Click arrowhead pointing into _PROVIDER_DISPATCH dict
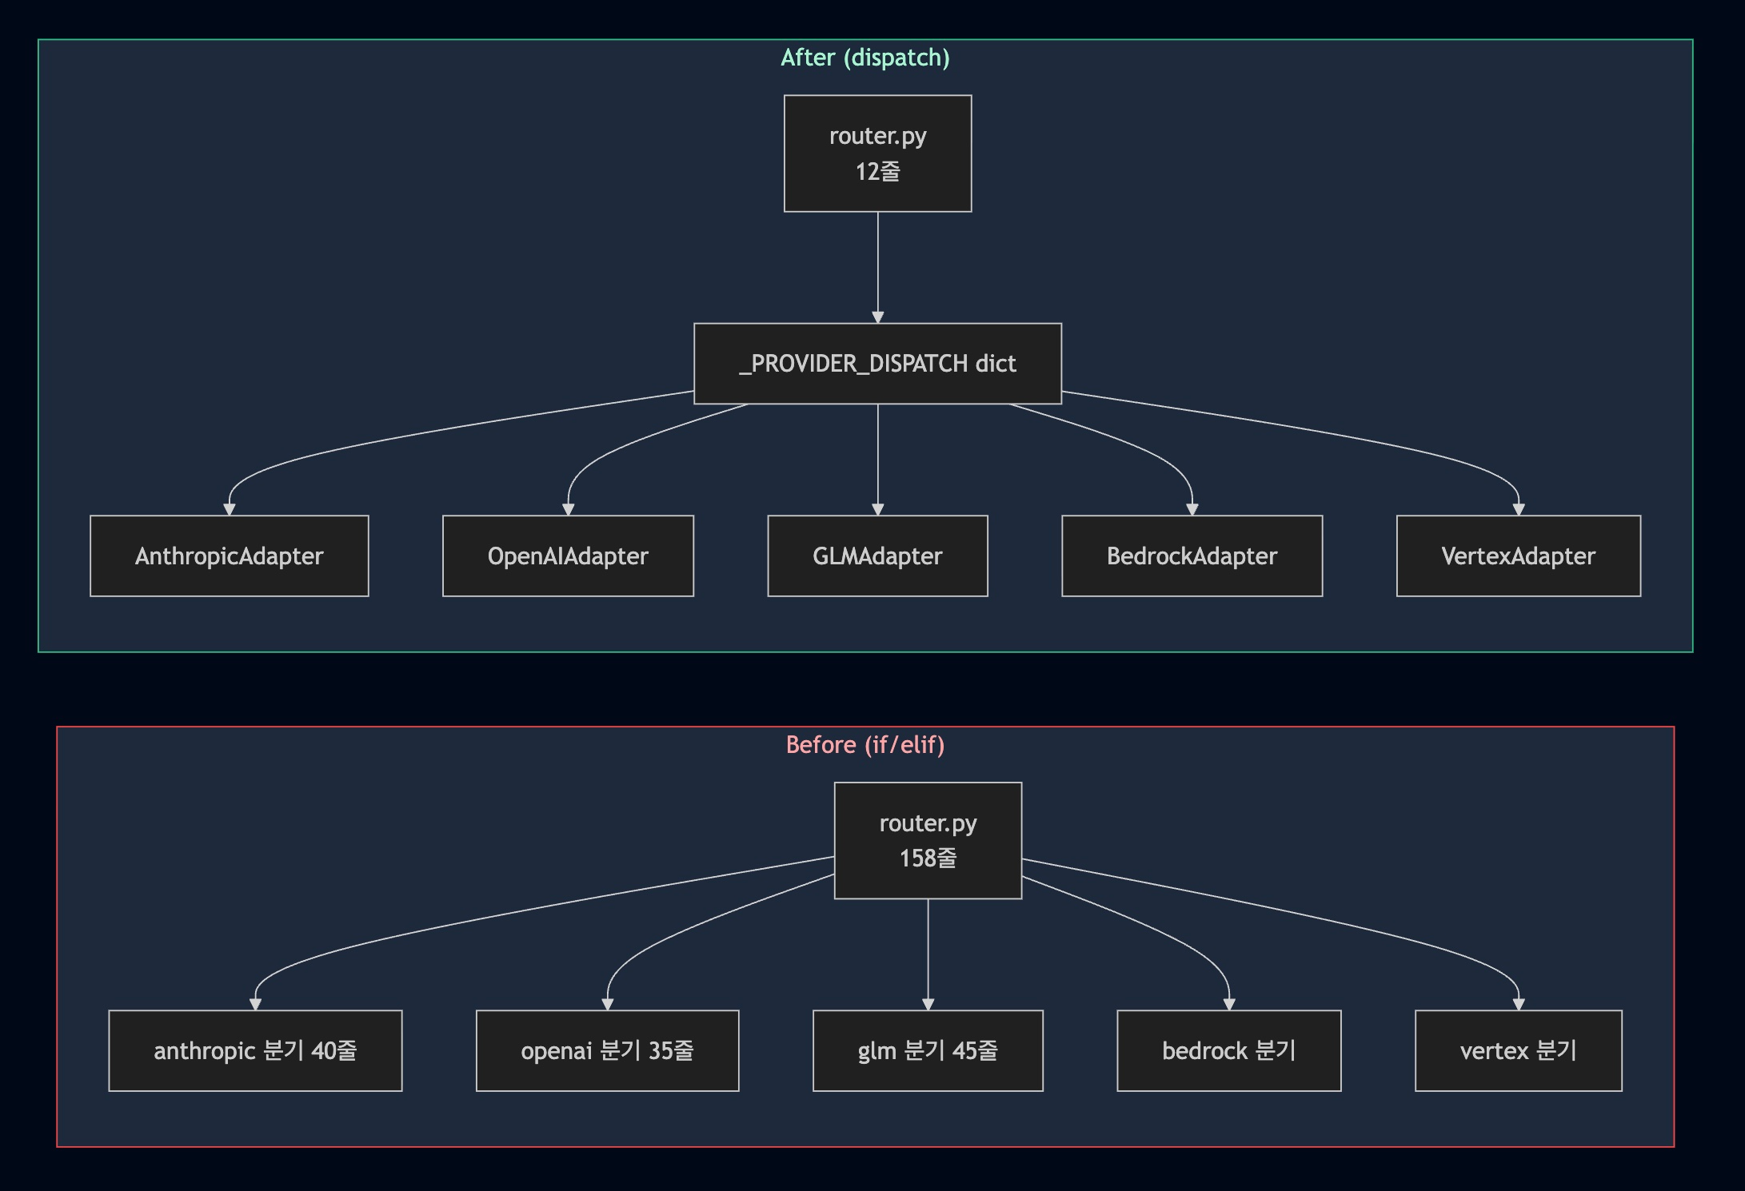Screen dimensions: 1745x1191 pyautogui.click(x=877, y=317)
